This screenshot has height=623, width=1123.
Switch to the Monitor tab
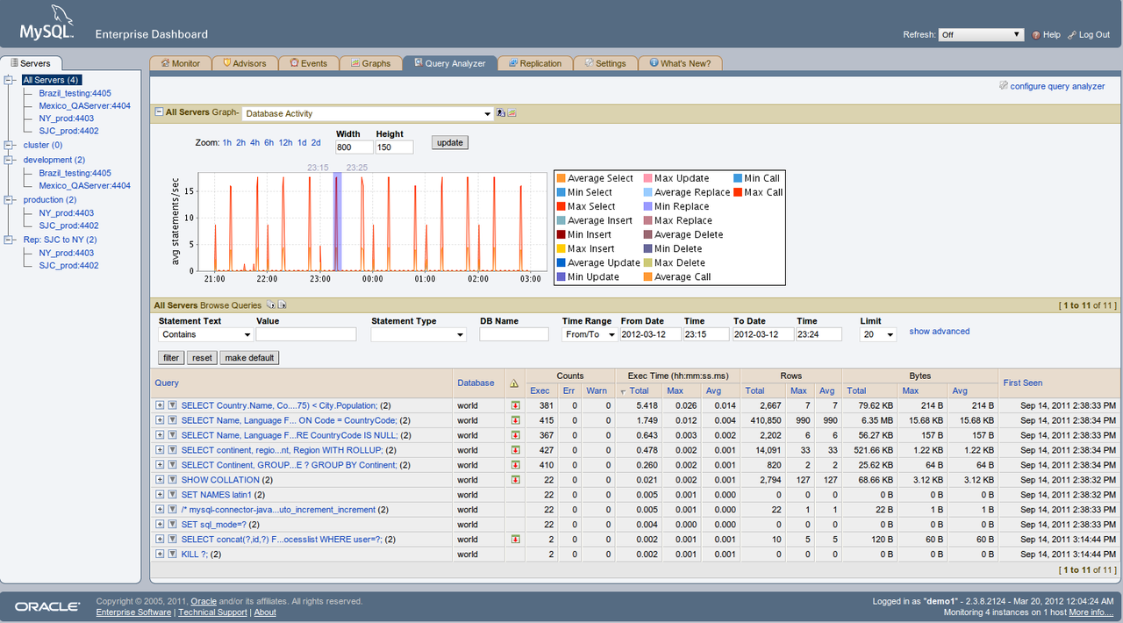(x=180, y=63)
